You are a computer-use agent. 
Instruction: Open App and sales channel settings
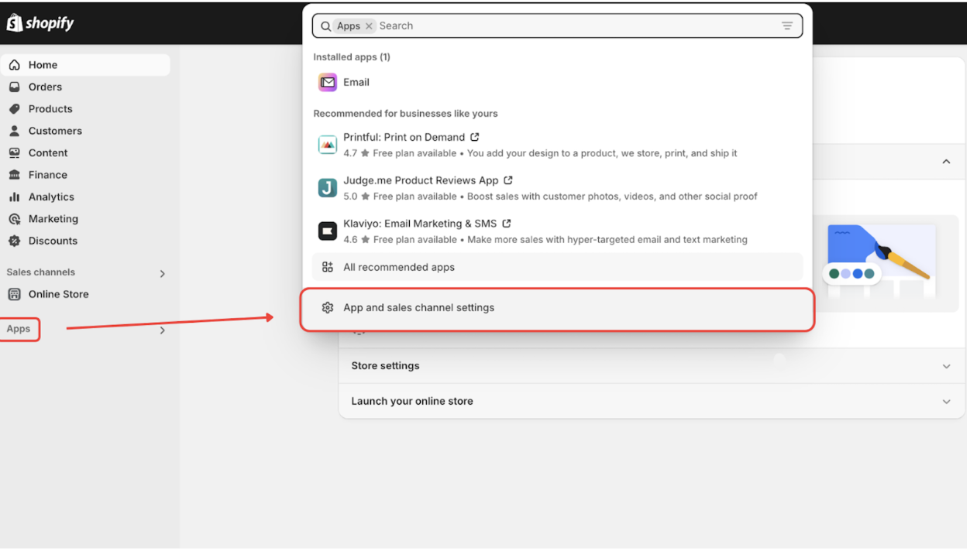(418, 308)
